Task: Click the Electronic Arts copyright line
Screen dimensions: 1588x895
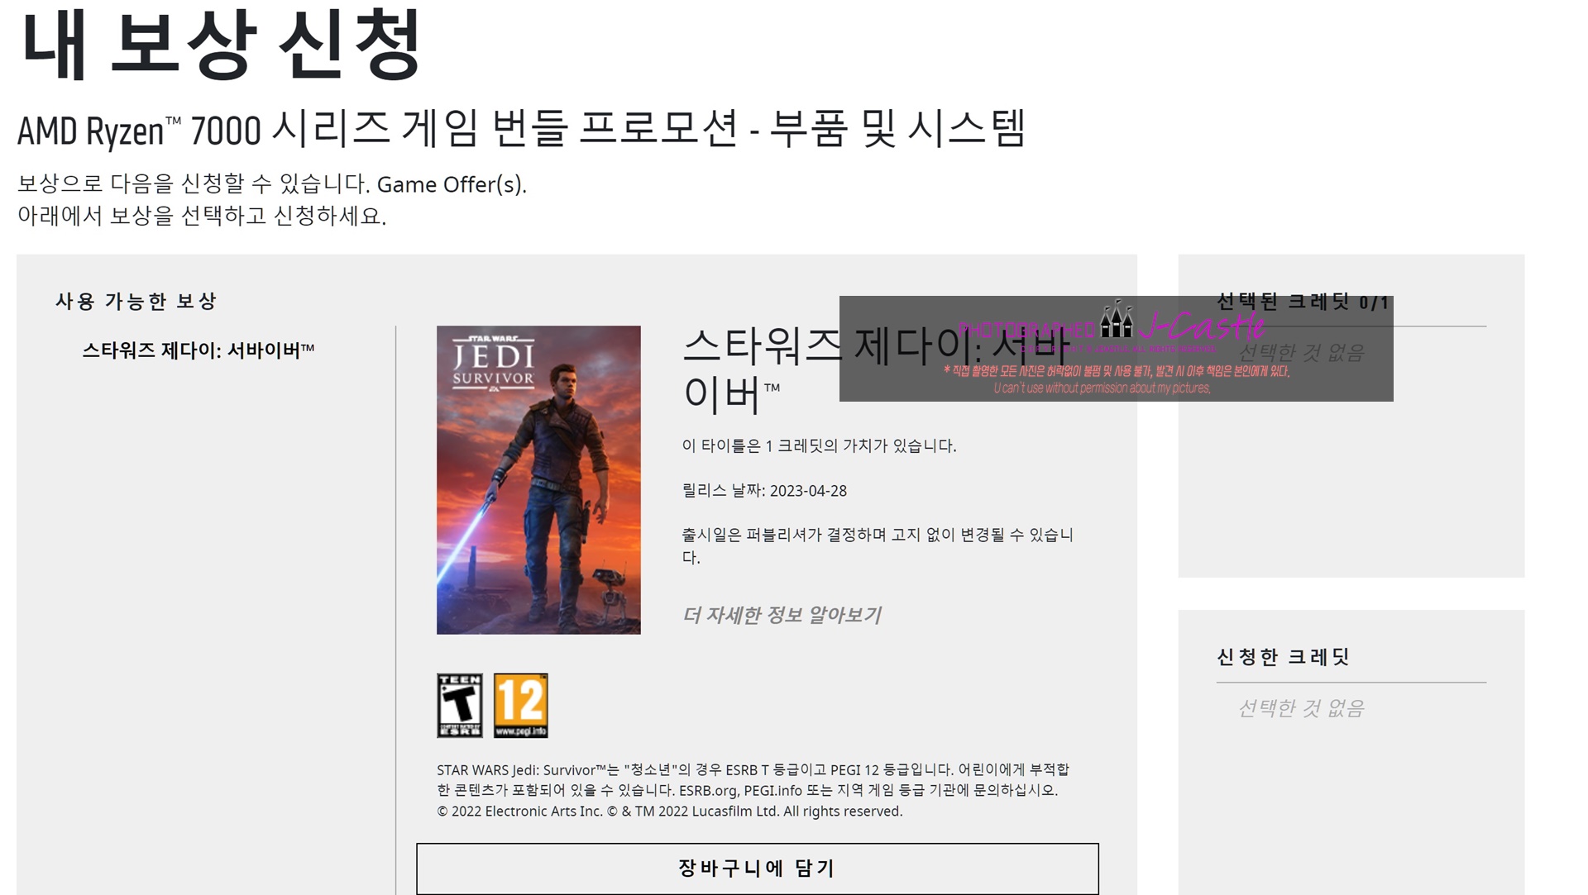Action: pos(670,812)
